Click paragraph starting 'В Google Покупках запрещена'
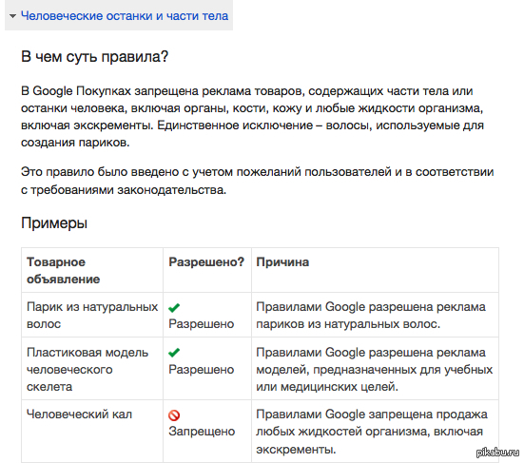This screenshot has width=524, height=463. 253,117
